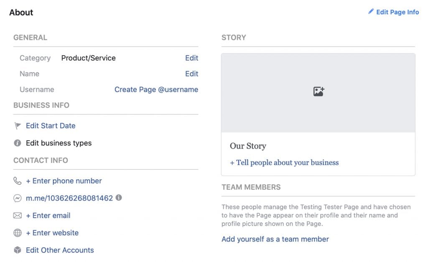428x262 pixels.
Task: Select Tell people about your business
Action: coord(285,163)
